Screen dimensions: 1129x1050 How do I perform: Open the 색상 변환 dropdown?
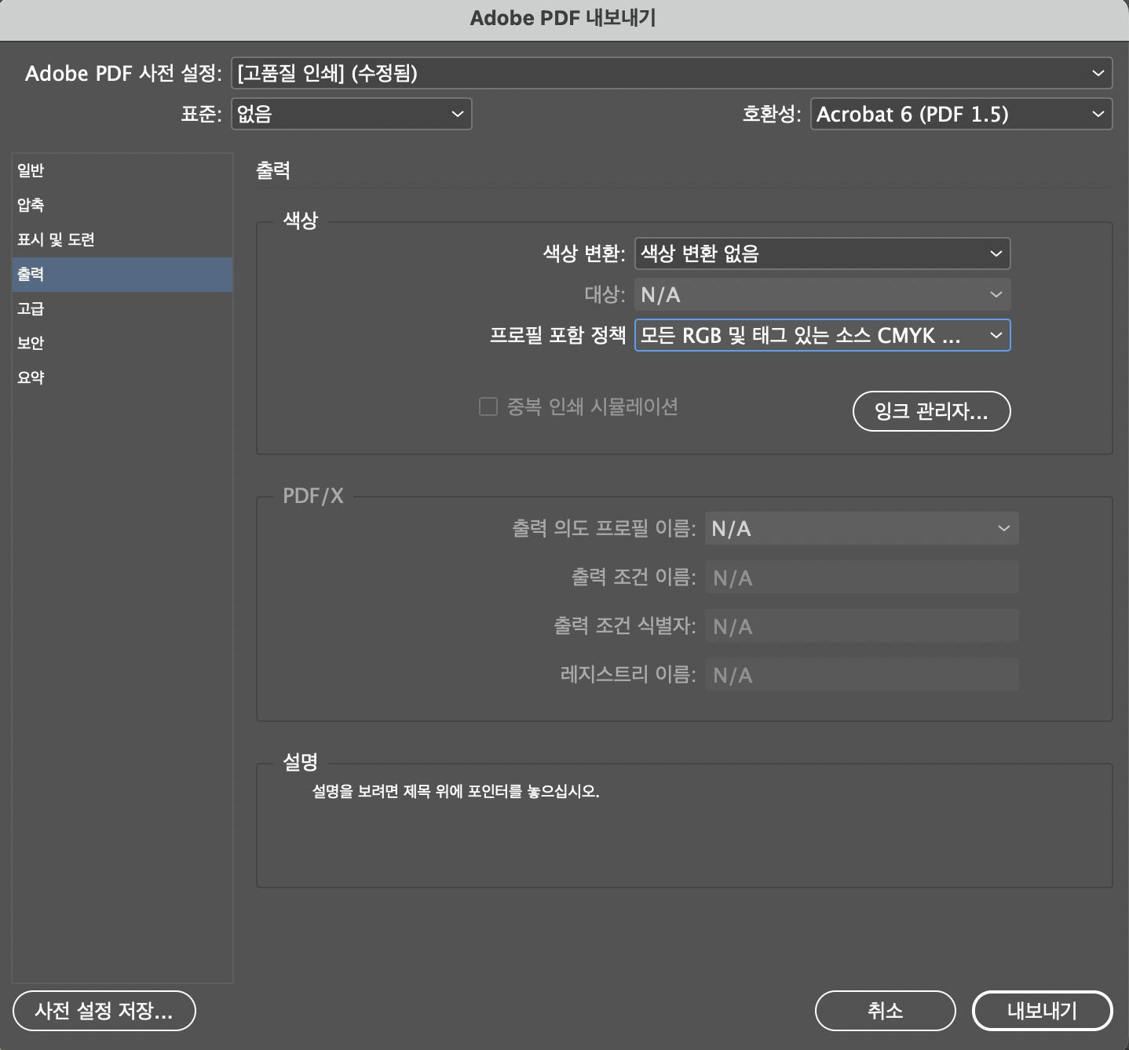(x=822, y=253)
